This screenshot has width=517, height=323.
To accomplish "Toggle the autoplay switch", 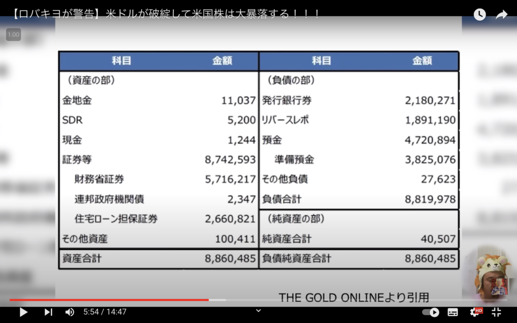I will [431, 312].
